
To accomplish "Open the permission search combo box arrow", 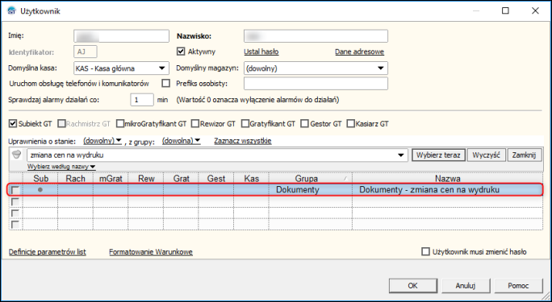I will tap(400, 155).
